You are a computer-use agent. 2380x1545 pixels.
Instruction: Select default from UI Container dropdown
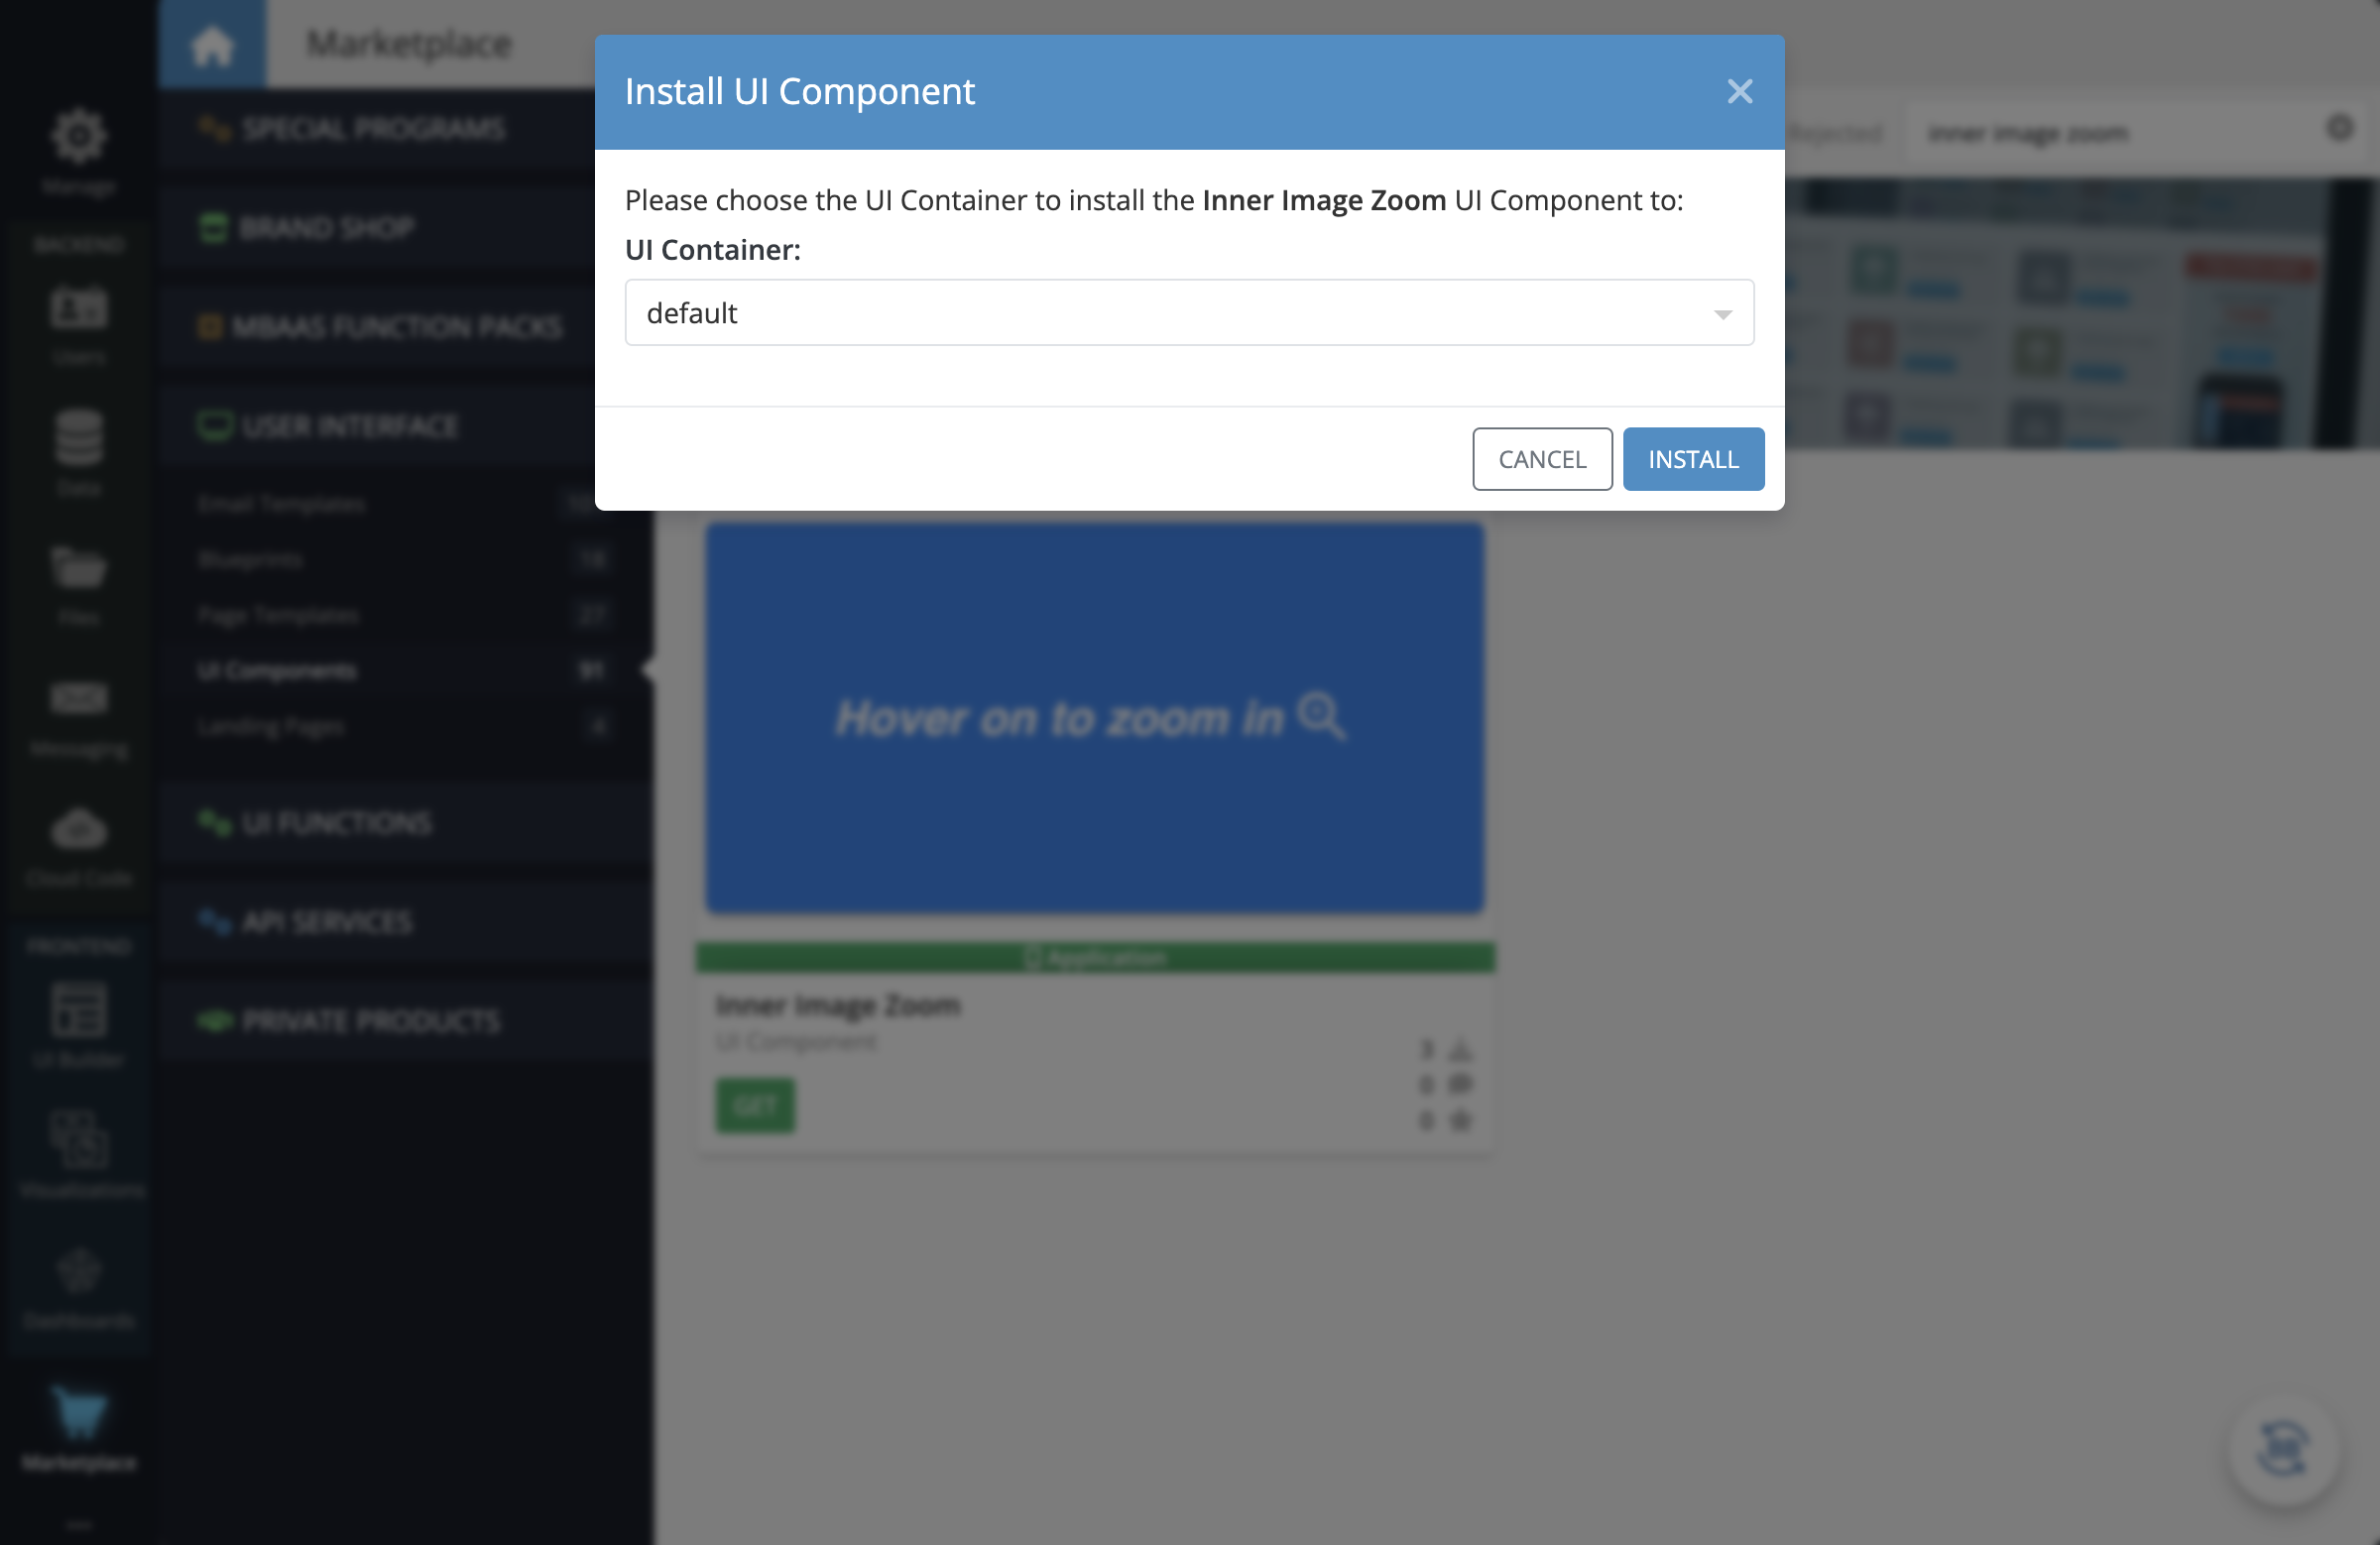1188,312
